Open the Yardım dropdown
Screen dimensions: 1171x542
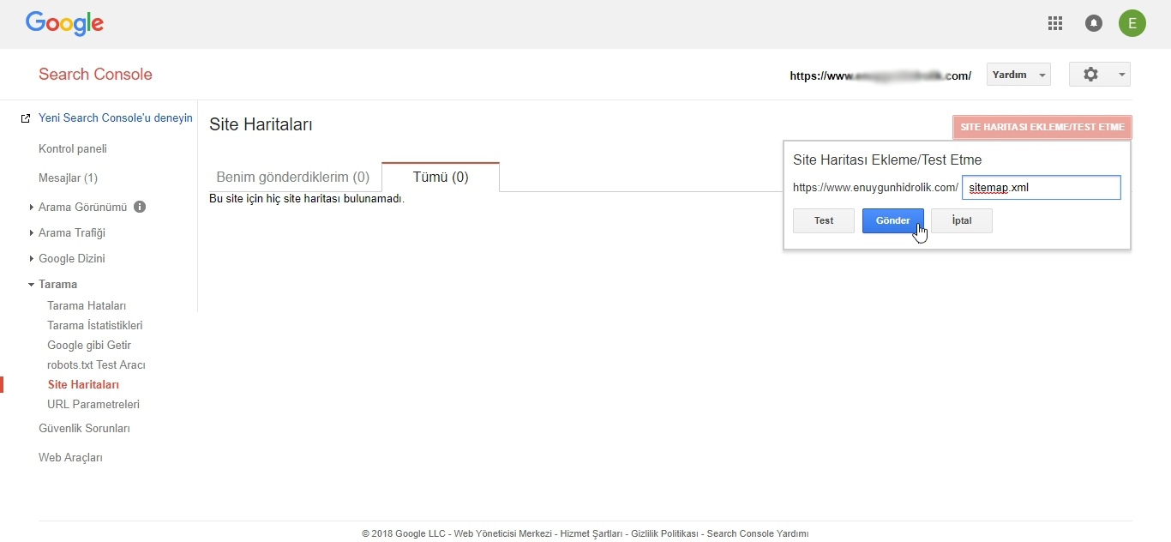pos(1019,75)
